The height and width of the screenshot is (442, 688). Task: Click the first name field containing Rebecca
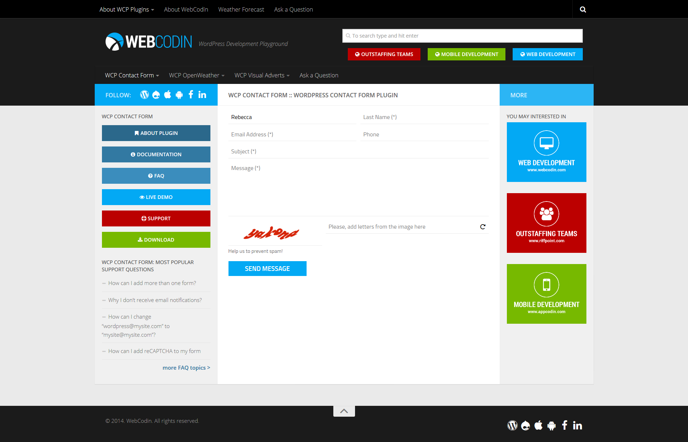coord(292,117)
